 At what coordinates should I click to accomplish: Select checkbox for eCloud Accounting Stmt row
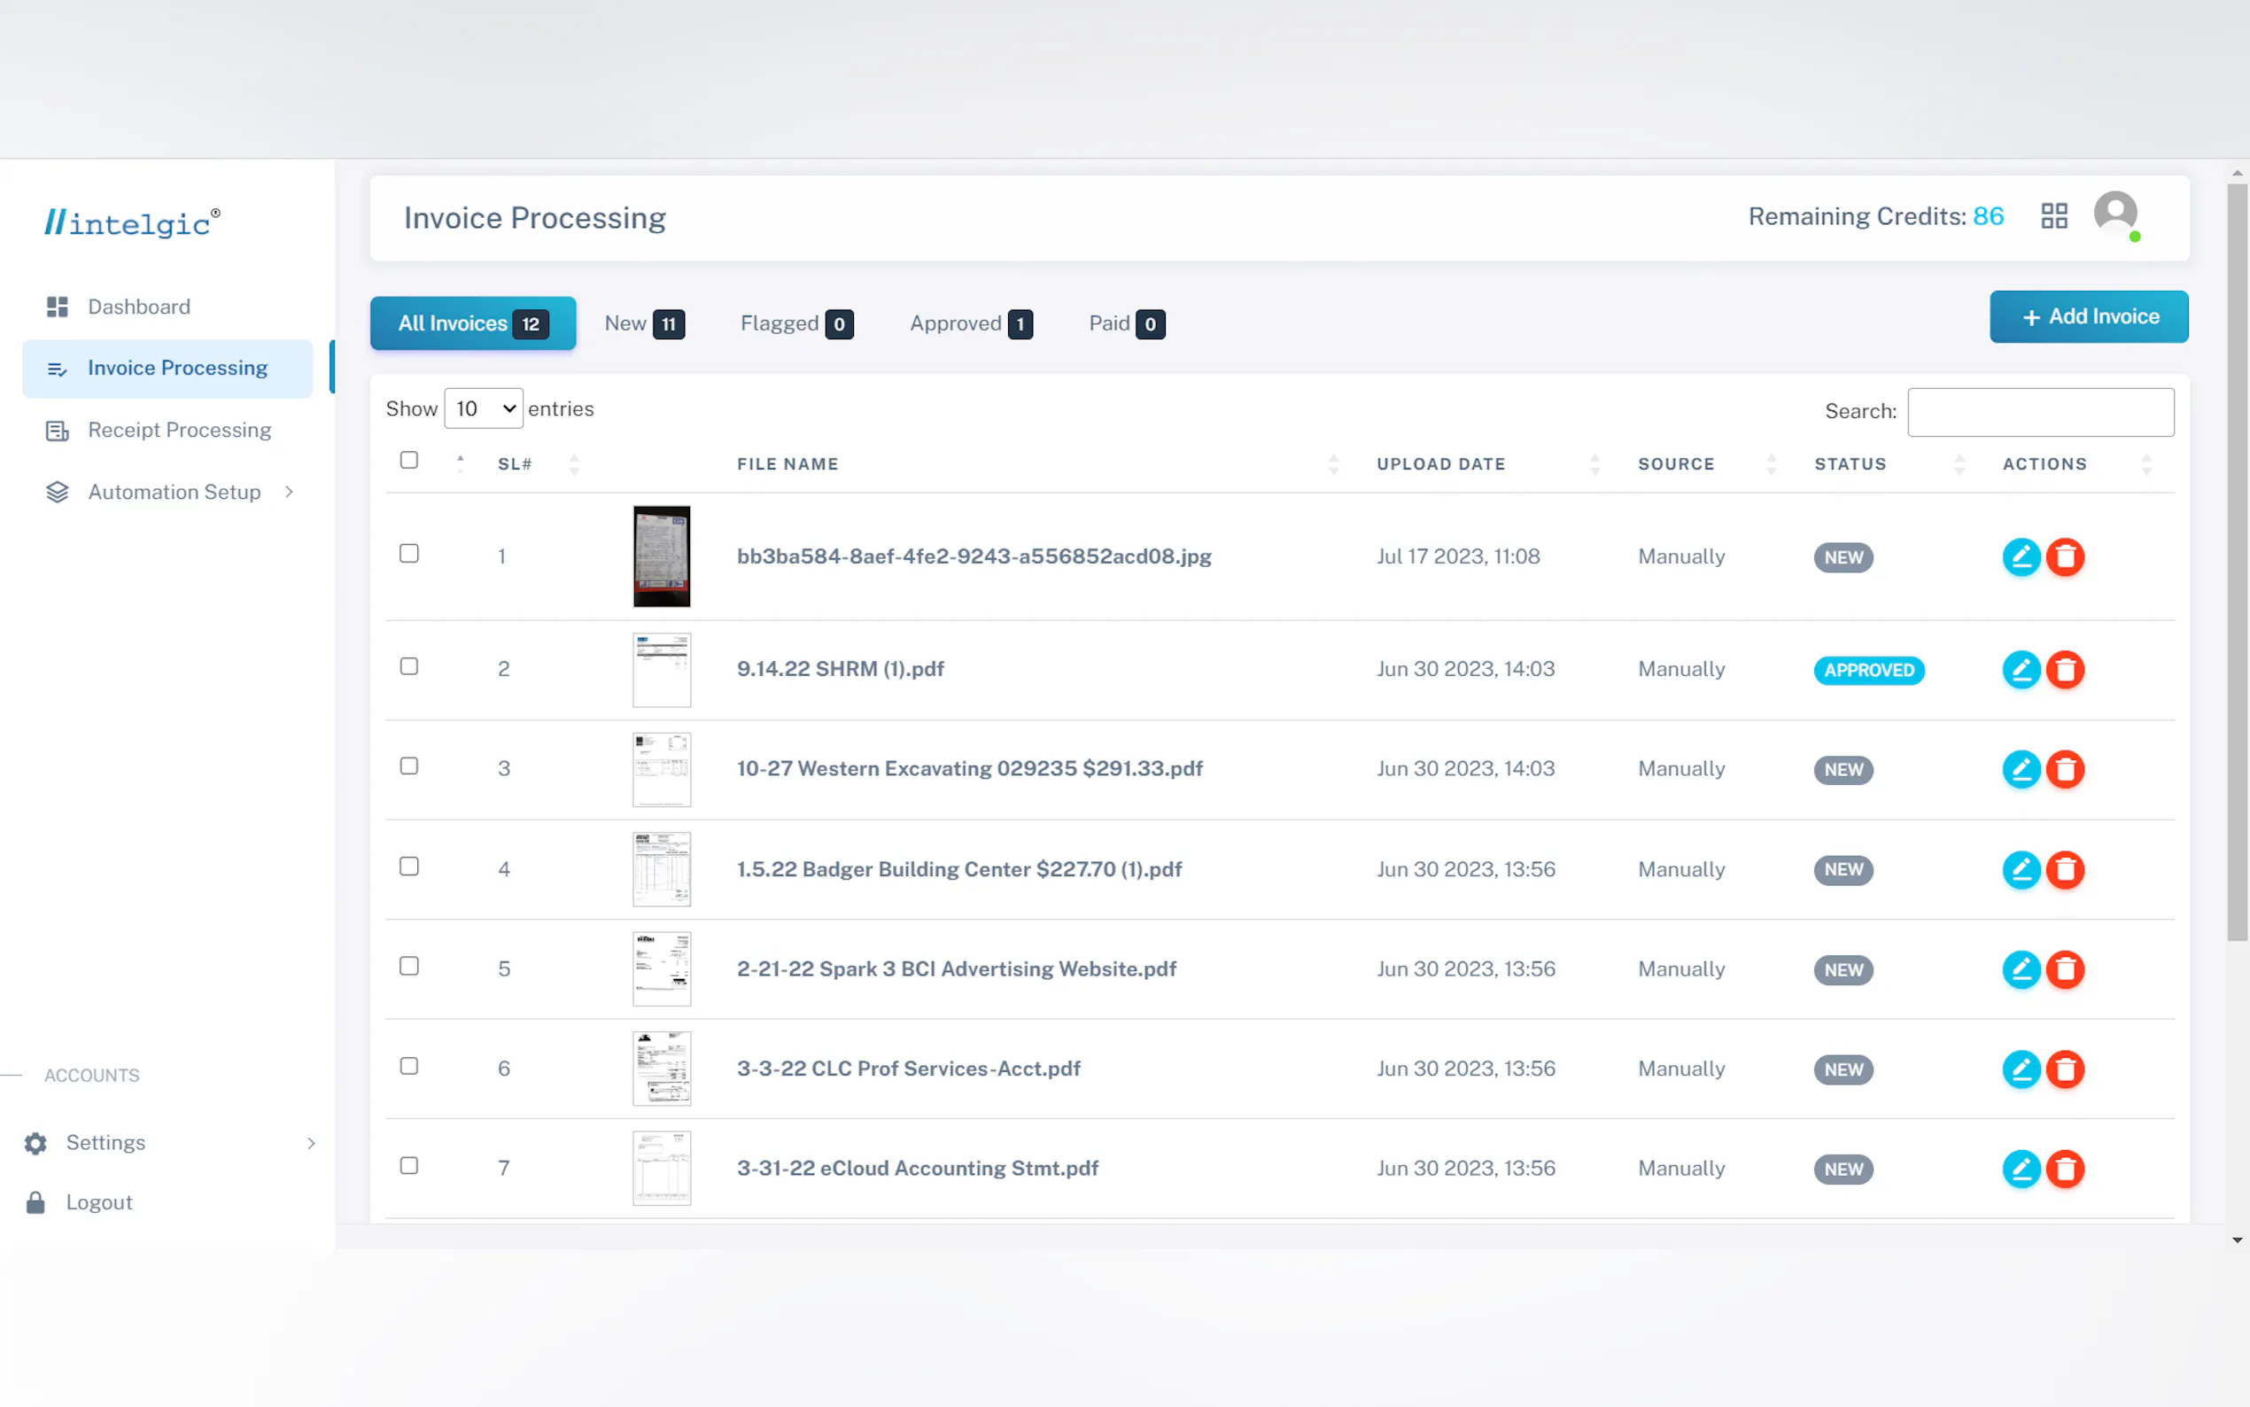coord(408,1166)
